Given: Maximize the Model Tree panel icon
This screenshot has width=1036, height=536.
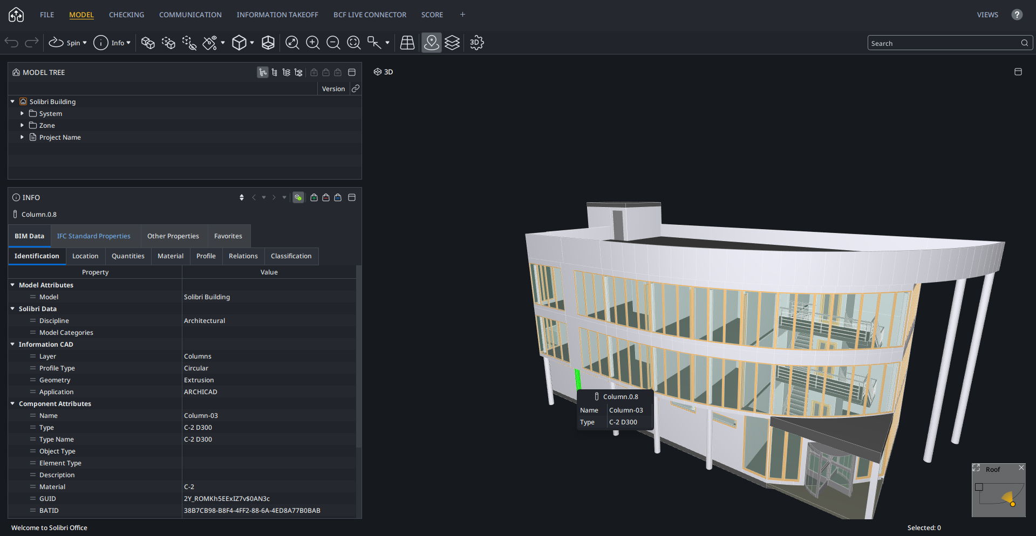Looking at the screenshot, I should [x=352, y=72].
